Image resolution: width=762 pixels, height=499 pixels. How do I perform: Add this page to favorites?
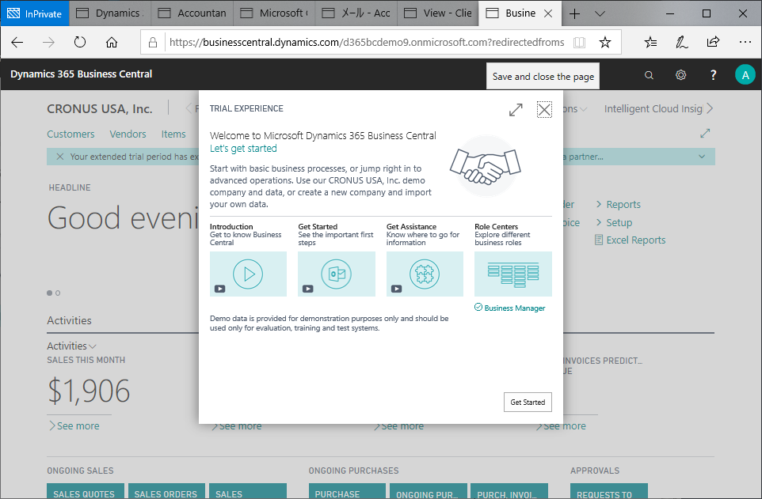[x=605, y=43]
